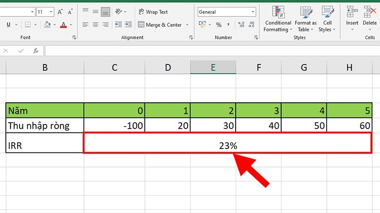Apply the Accounting Number Format

202,25
